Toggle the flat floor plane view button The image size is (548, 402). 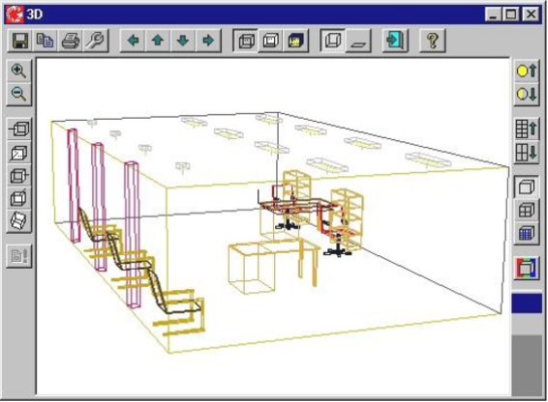click(358, 41)
